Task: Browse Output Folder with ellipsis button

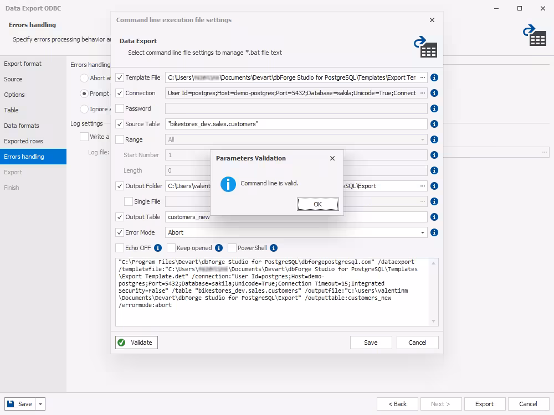Action: [x=423, y=186]
